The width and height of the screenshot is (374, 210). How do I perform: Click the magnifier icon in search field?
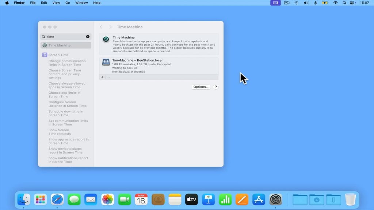click(44, 37)
